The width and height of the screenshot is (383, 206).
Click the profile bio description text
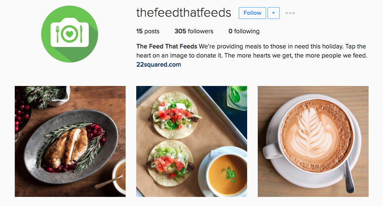tap(252, 51)
